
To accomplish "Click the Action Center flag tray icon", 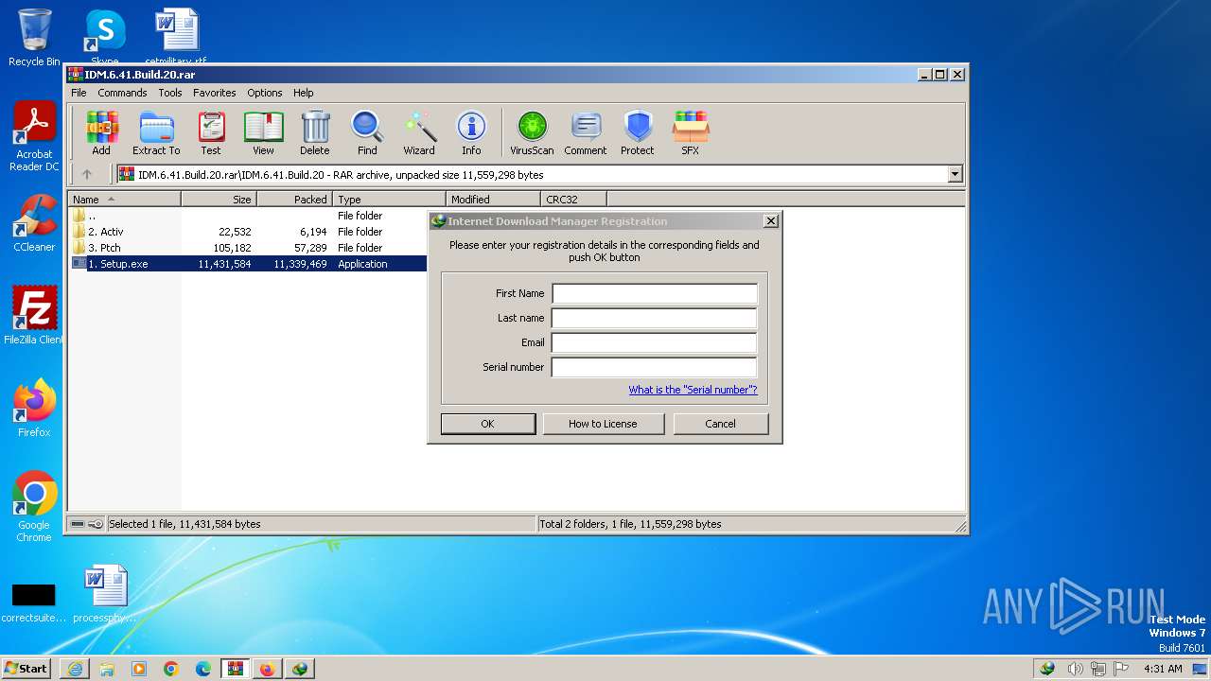I will [1121, 669].
